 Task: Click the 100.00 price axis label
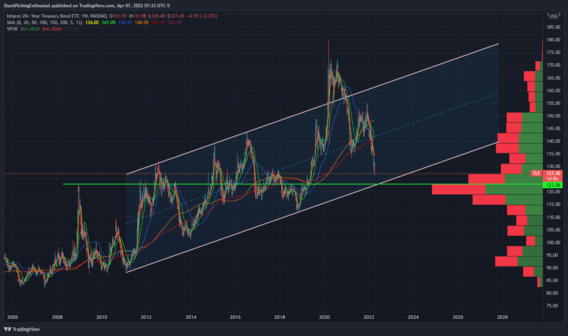pyautogui.click(x=553, y=243)
